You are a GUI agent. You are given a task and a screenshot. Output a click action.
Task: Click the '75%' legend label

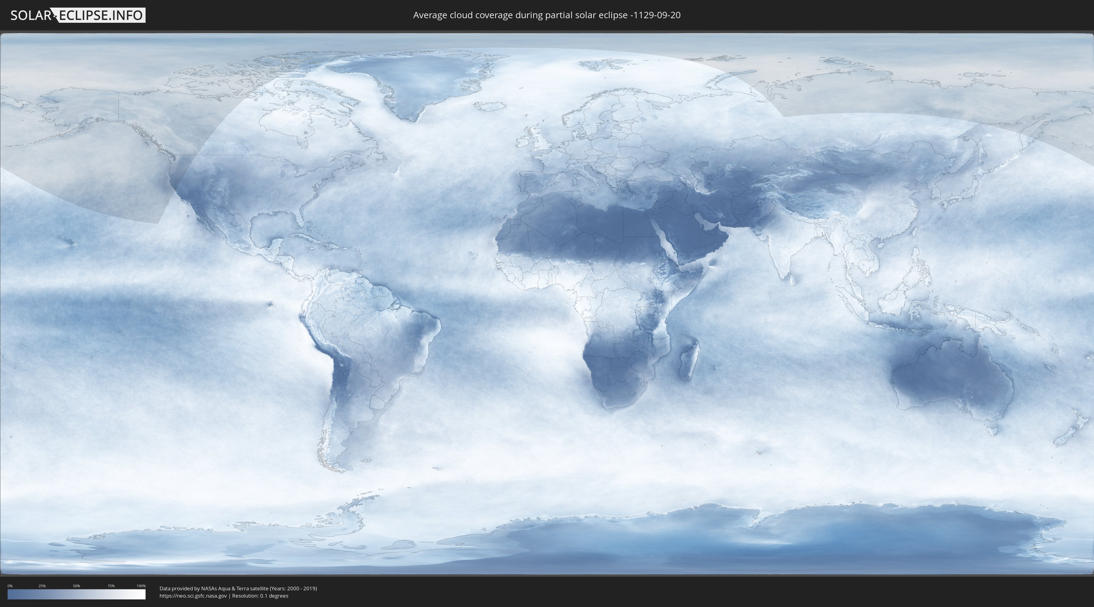click(x=111, y=586)
